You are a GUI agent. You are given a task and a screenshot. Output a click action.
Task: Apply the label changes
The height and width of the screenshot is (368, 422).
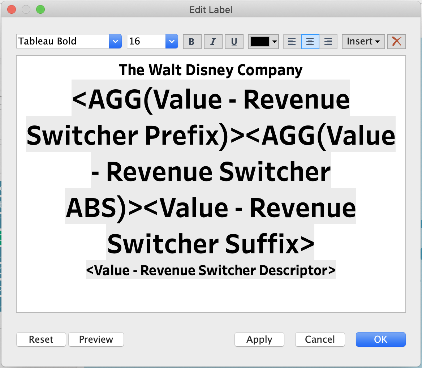[259, 339]
